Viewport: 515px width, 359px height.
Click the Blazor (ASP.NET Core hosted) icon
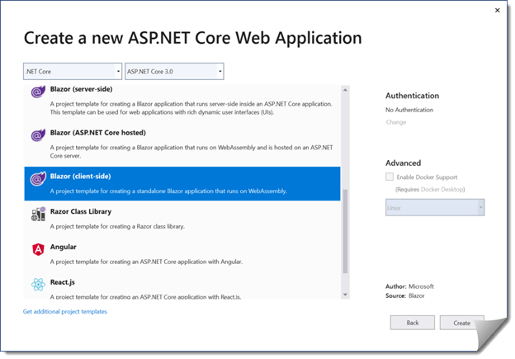tap(38, 135)
